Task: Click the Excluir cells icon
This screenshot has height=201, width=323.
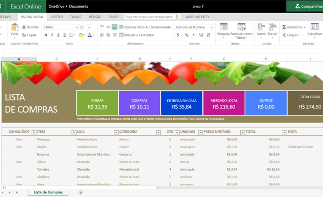Action: click(x=272, y=27)
